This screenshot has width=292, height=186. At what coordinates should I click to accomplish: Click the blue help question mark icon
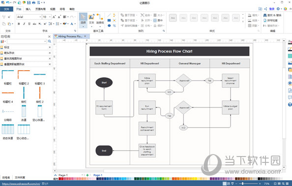pyautogui.click(x=290, y=105)
